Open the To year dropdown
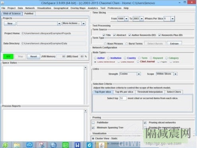The width and height of the screenshot is (197, 148). click(142, 19)
